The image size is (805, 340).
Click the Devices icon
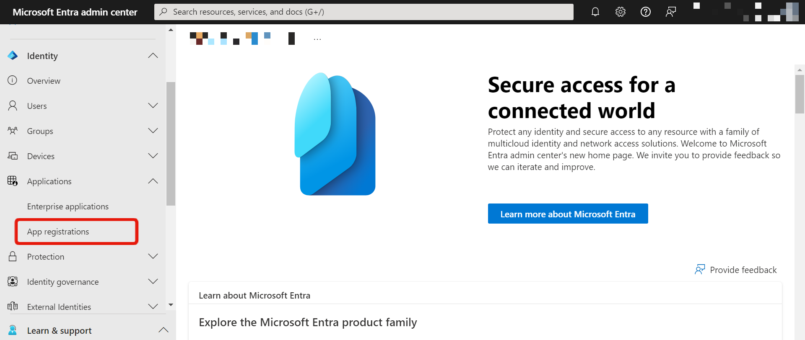tap(13, 156)
